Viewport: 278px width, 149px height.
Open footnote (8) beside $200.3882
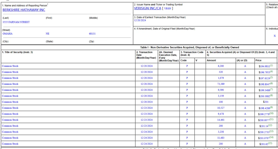[271, 95]
